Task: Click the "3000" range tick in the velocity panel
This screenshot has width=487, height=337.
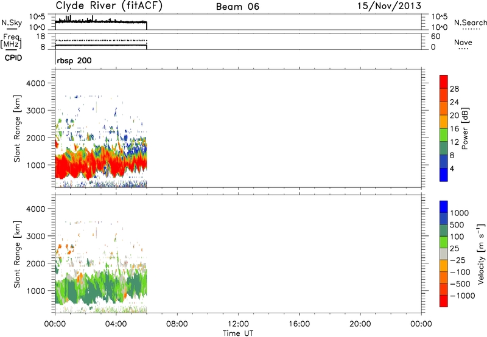Action: pyautogui.click(x=36, y=236)
